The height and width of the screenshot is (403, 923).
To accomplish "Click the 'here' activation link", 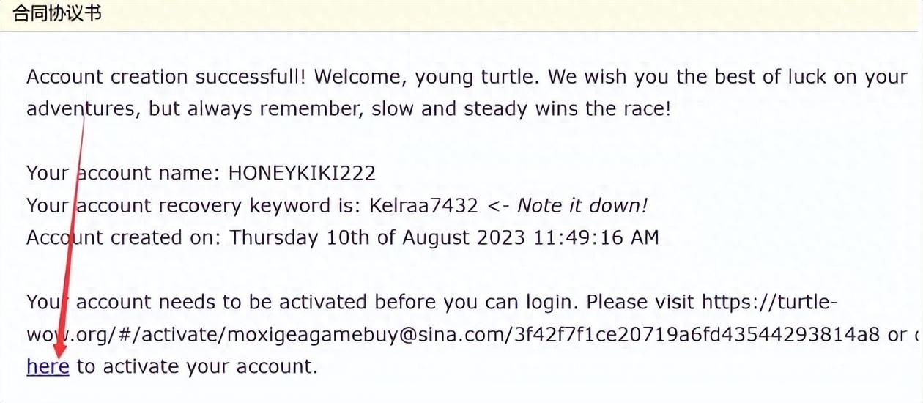I will [48, 366].
